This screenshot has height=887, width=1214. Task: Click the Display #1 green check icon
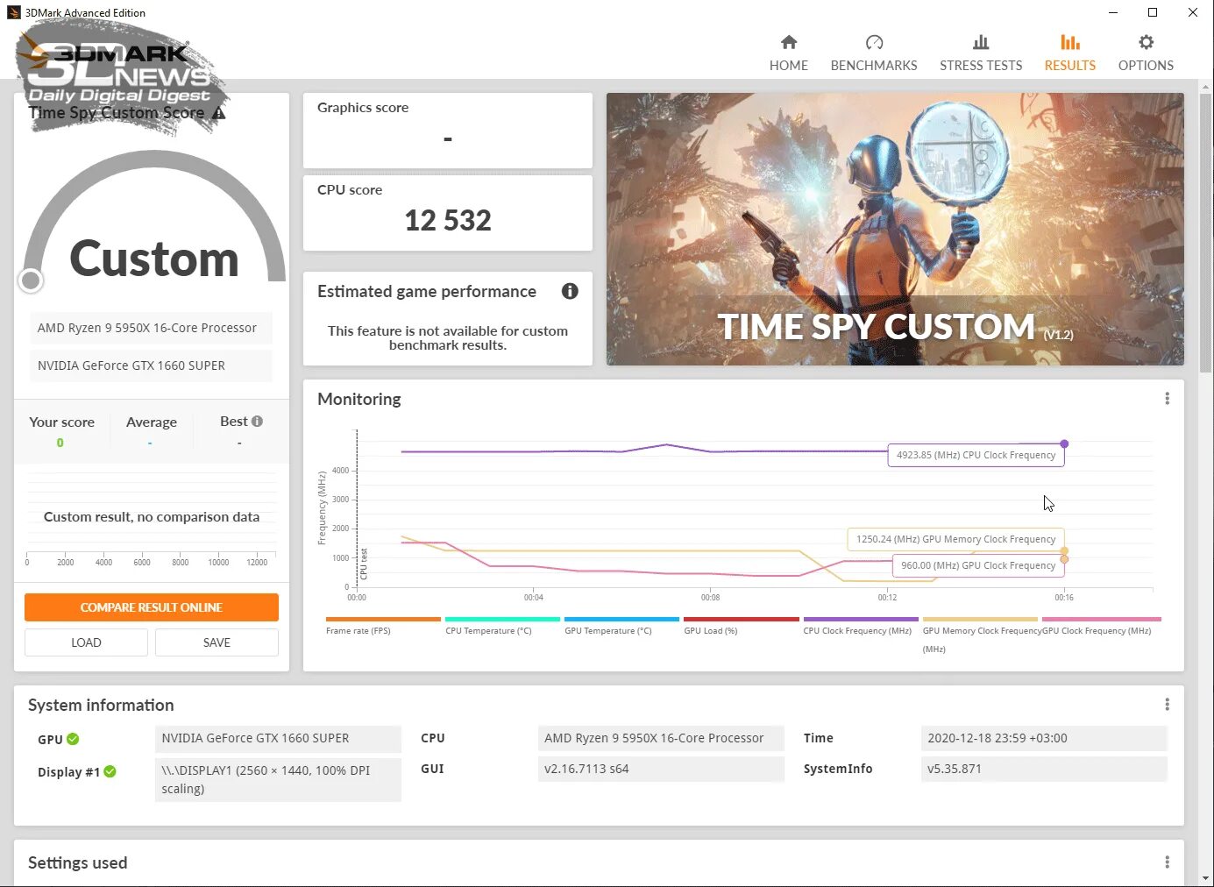110,771
